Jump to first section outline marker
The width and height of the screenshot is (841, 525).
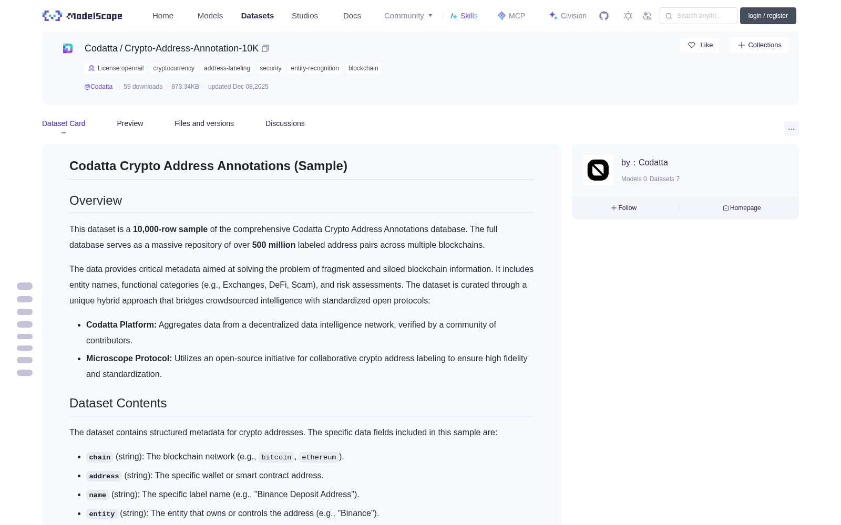pos(25,286)
